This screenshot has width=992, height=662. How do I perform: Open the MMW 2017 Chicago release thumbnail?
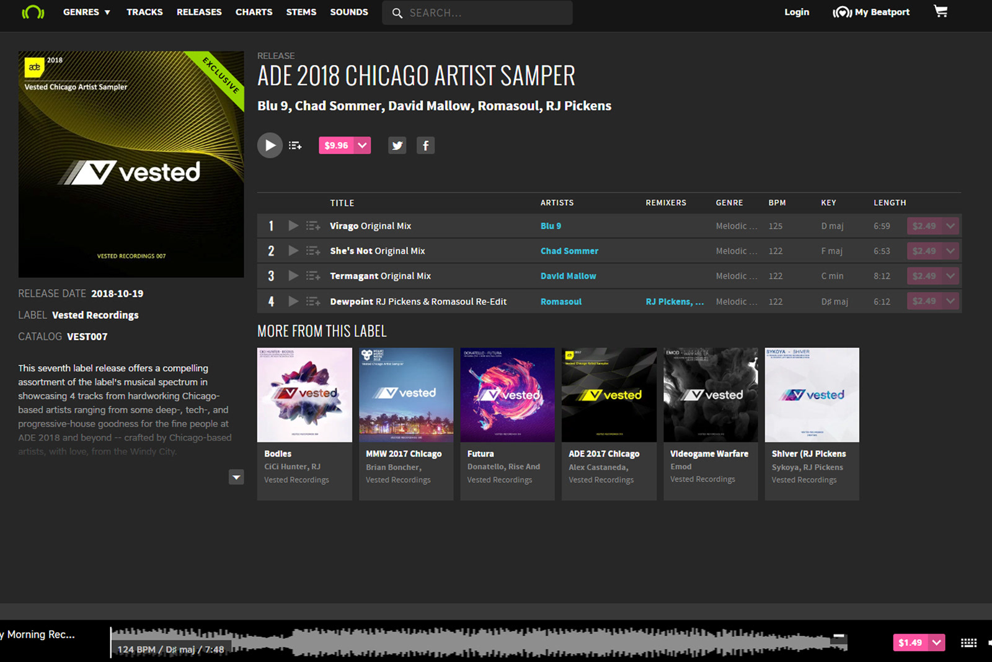pos(406,395)
